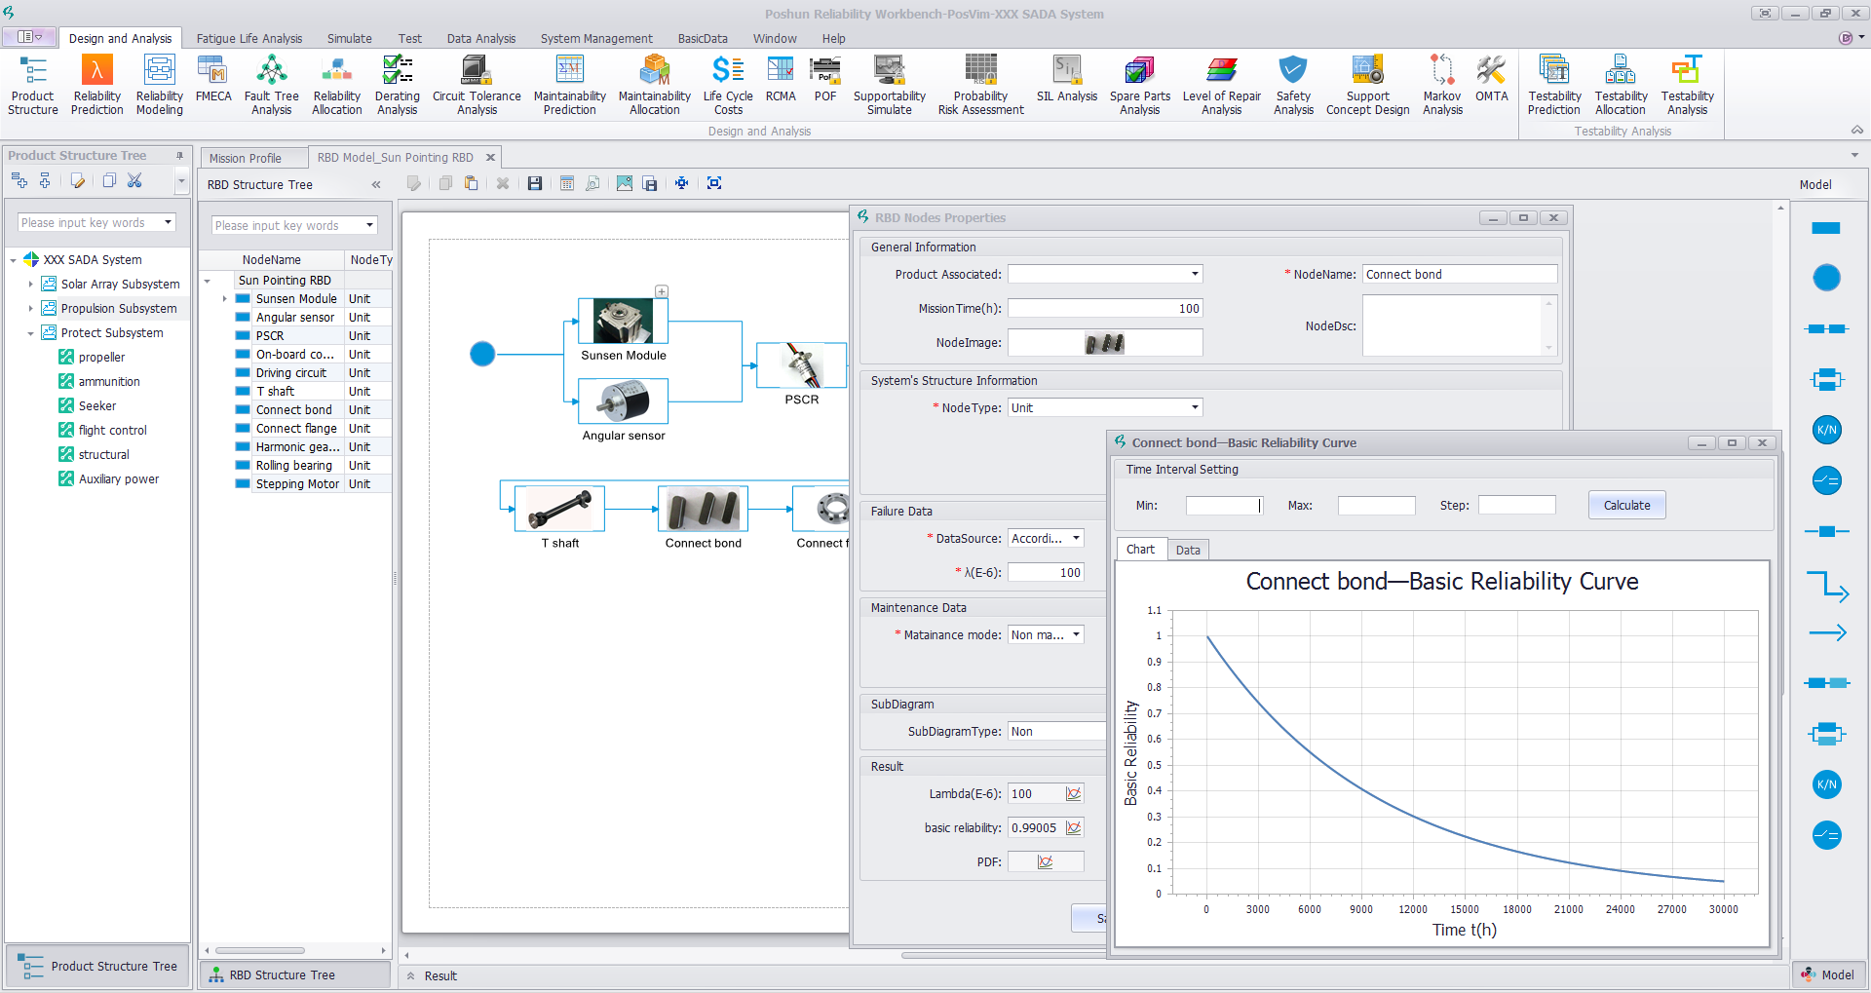Open Testability Prediction tool

[x=1554, y=86]
